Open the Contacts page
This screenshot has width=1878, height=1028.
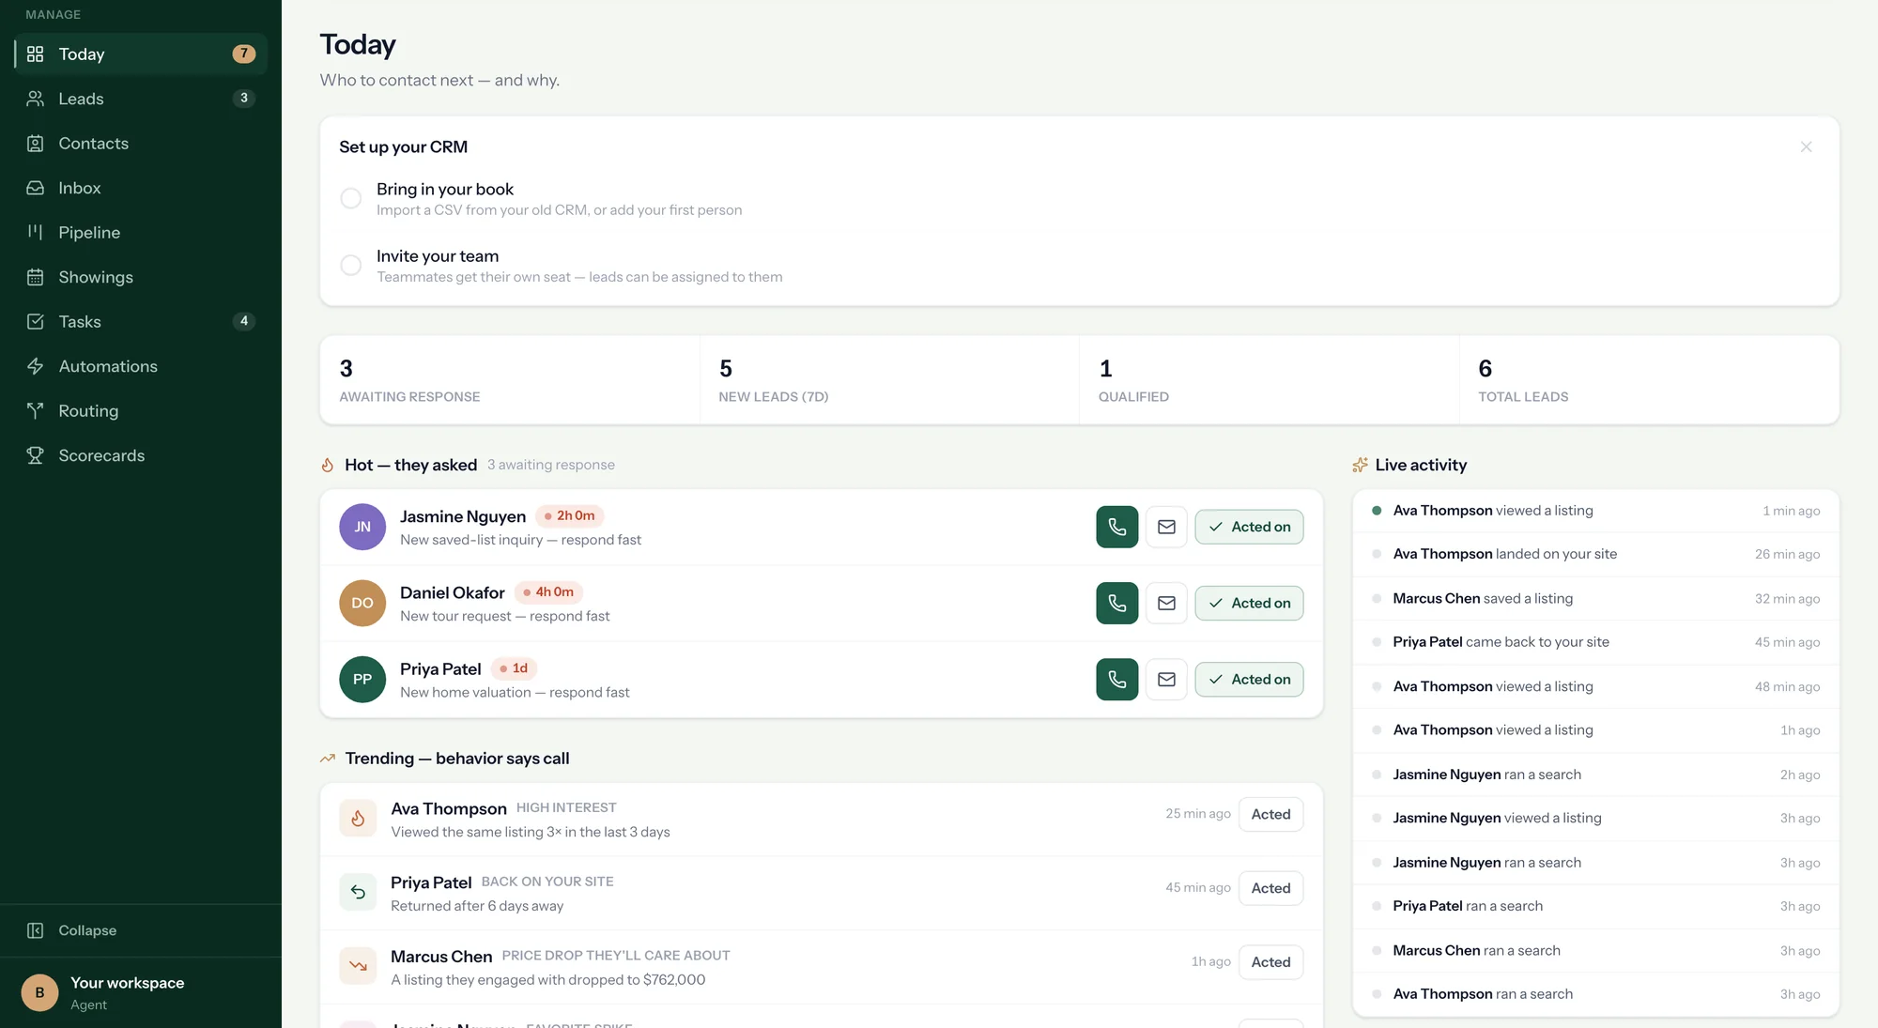click(x=141, y=143)
